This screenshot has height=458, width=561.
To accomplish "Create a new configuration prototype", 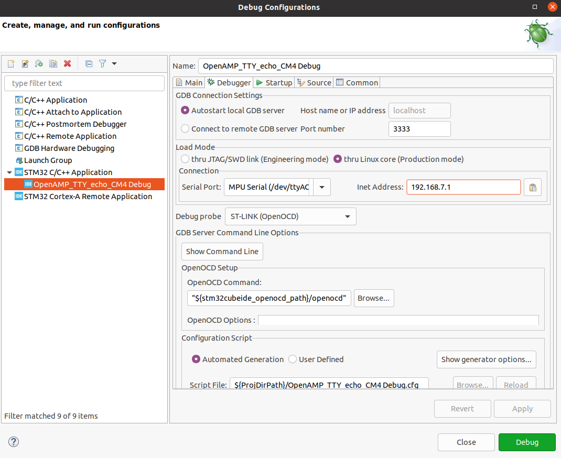I will [25, 63].
